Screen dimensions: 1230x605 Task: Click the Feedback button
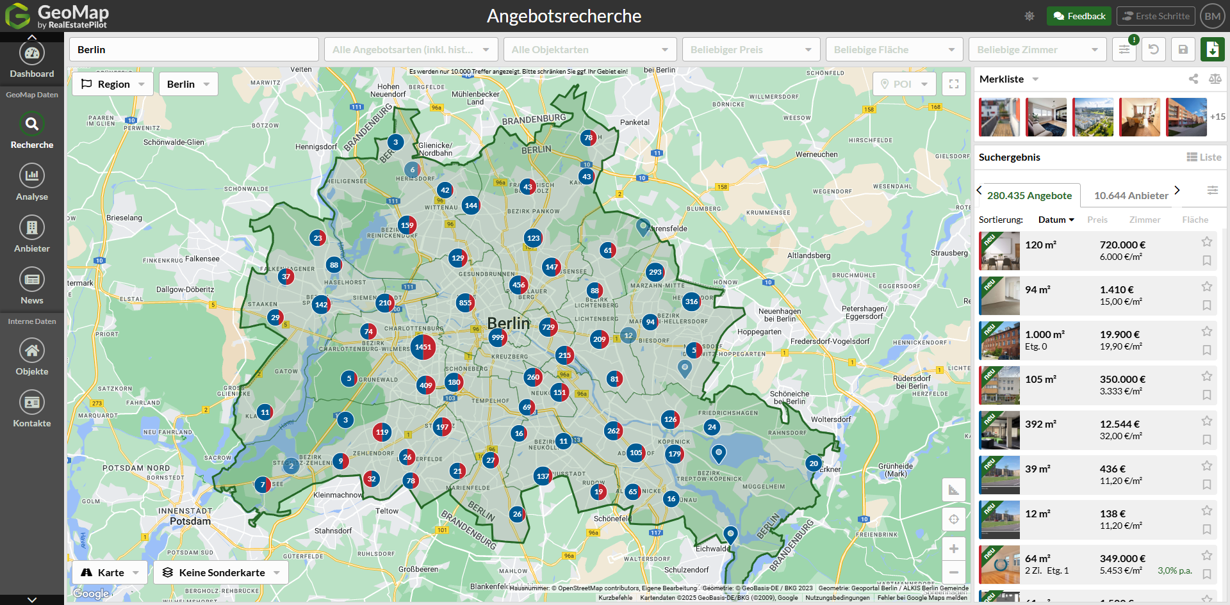(x=1079, y=16)
